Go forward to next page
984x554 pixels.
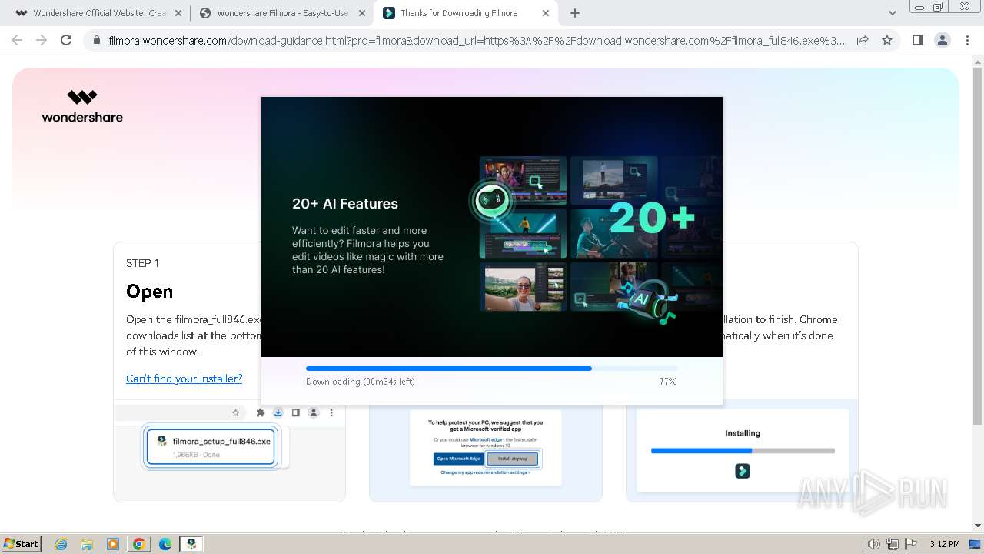42,40
